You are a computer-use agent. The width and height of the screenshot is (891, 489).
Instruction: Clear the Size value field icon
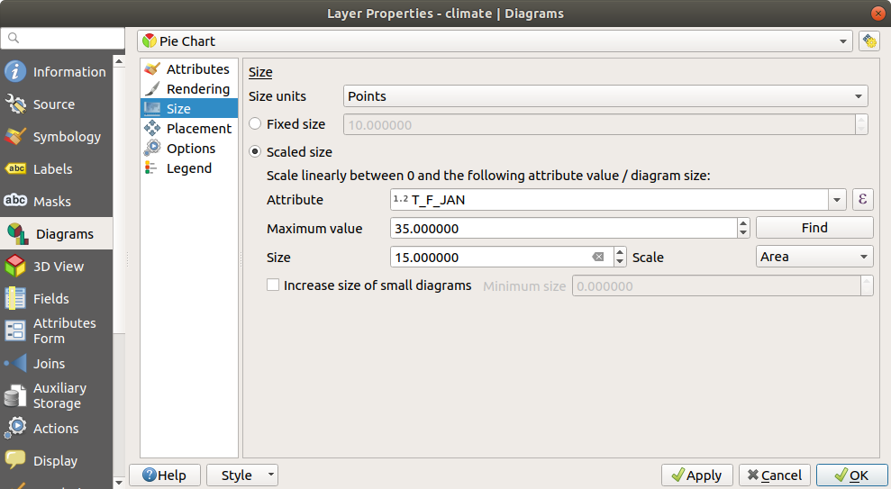pyautogui.click(x=598, y=258)
